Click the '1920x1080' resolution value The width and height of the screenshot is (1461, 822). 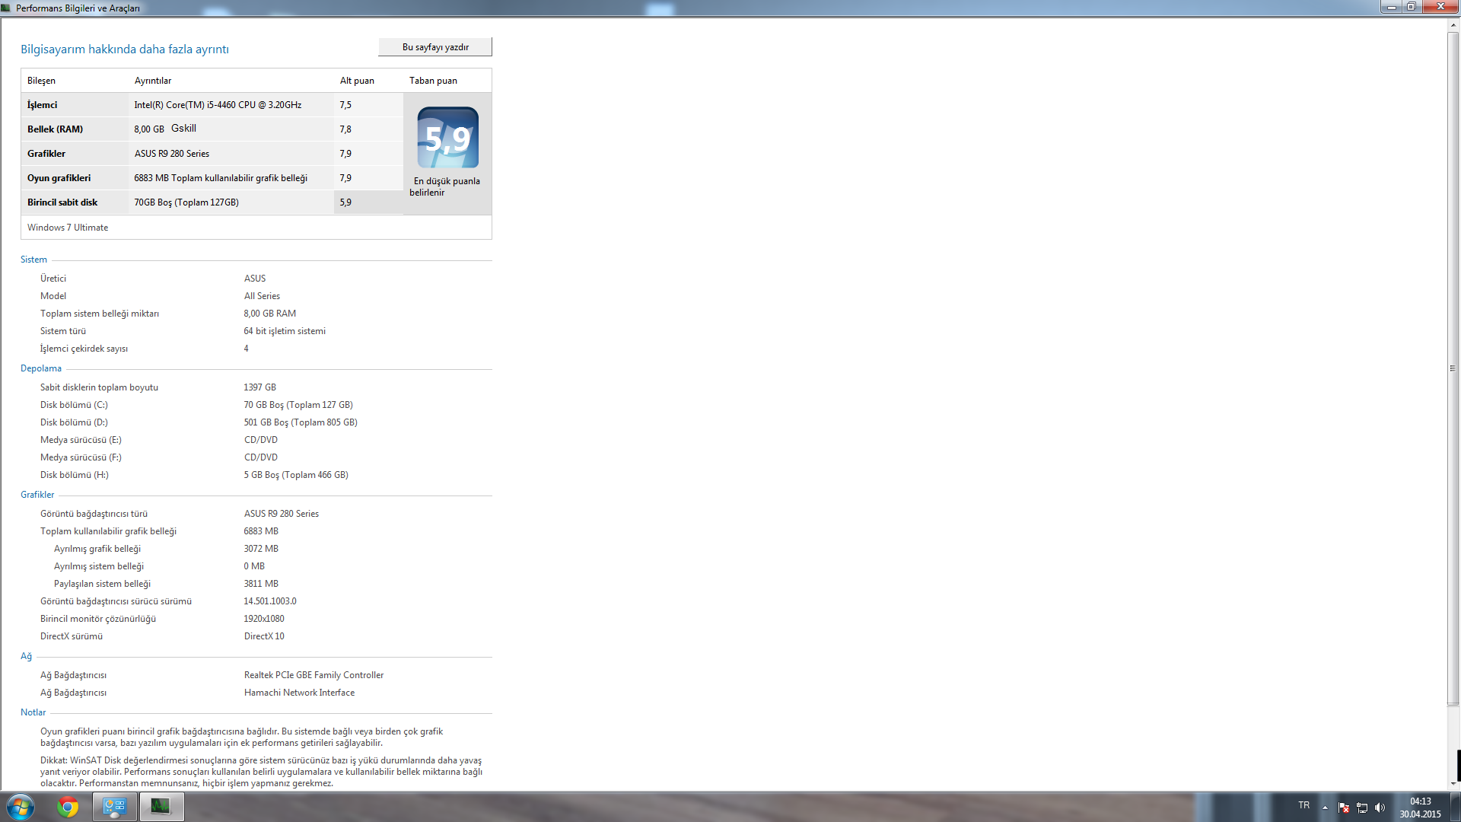coord(264,619)
